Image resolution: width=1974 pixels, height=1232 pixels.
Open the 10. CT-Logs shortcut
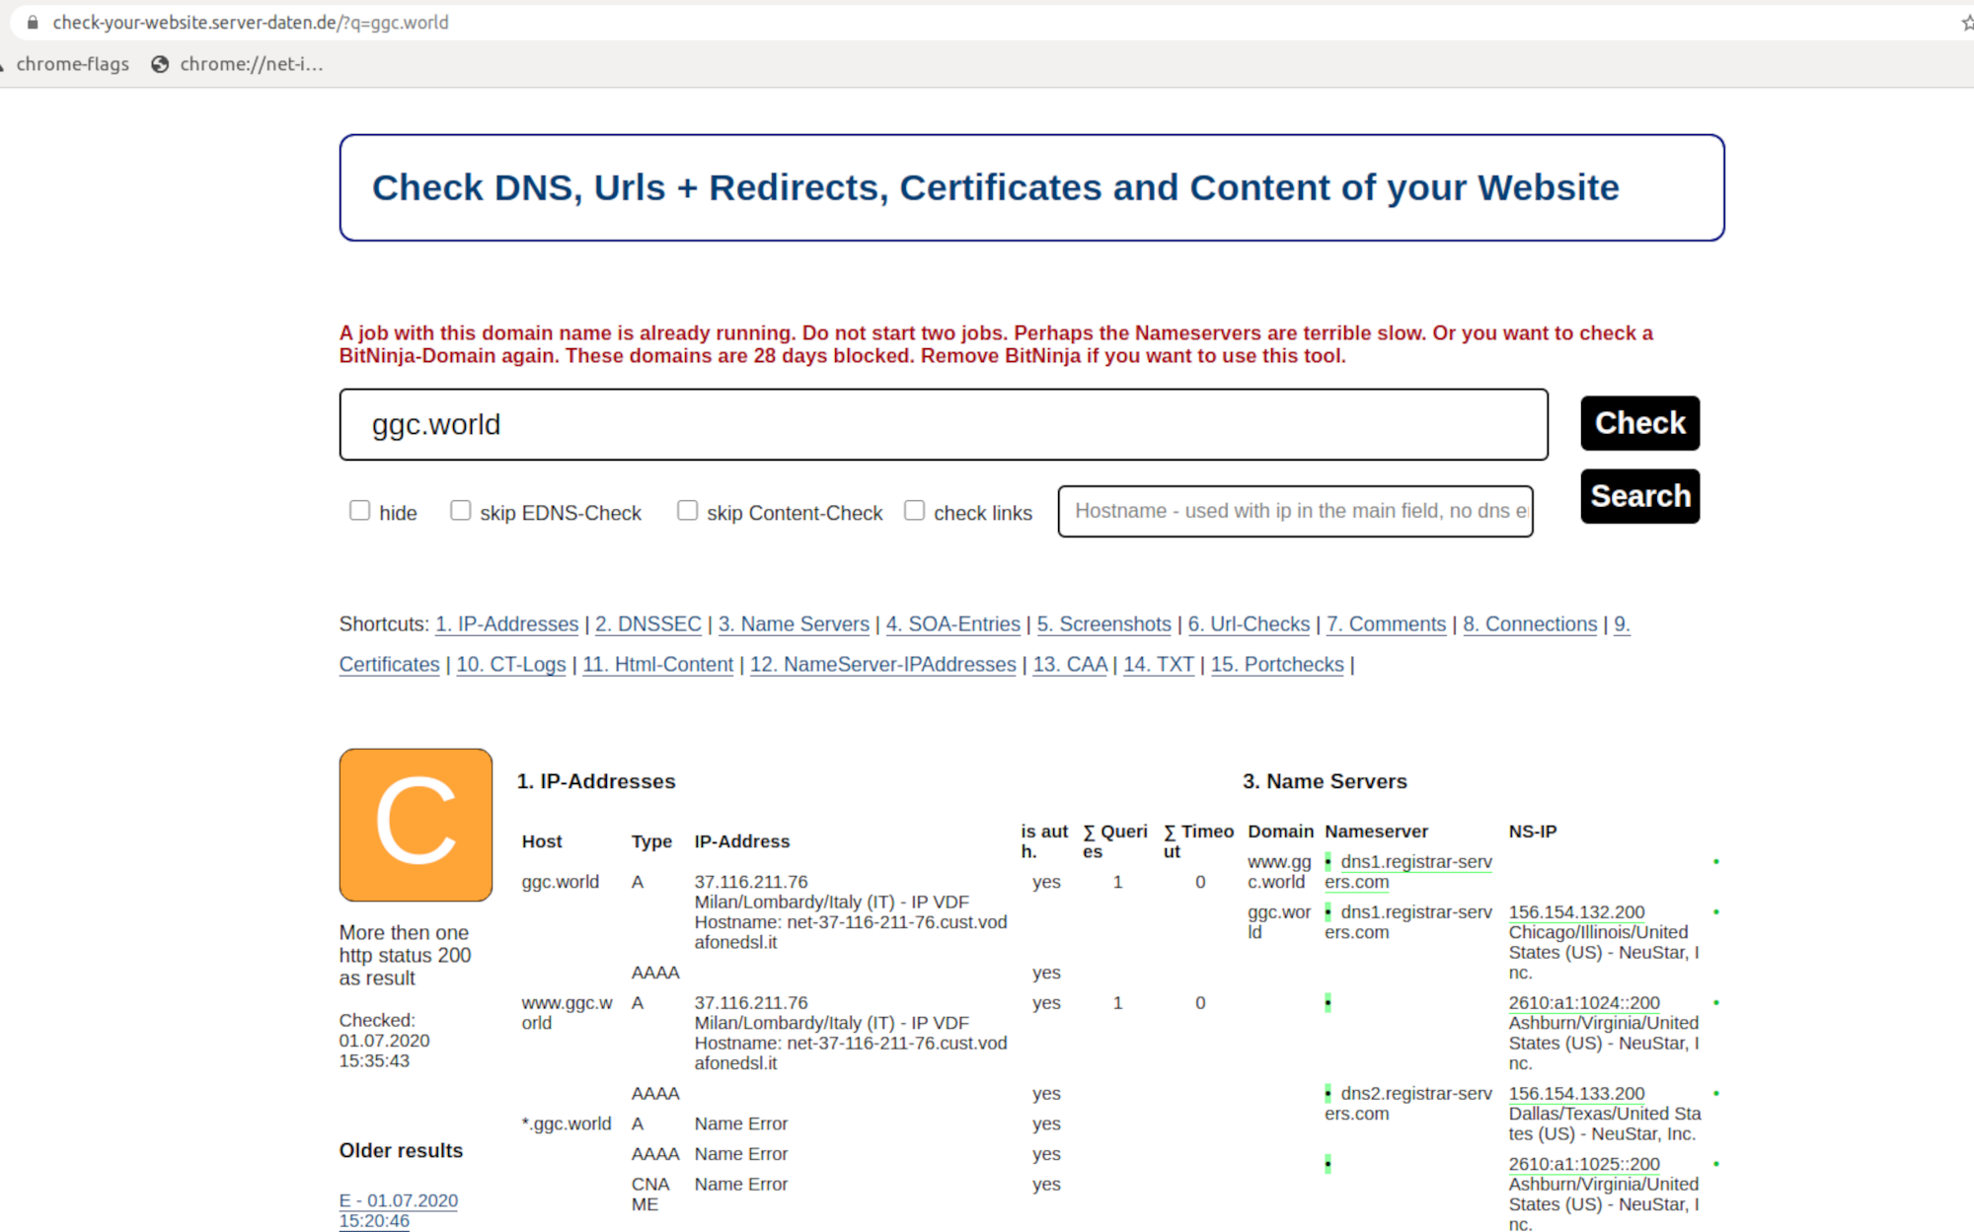[510, 665]
